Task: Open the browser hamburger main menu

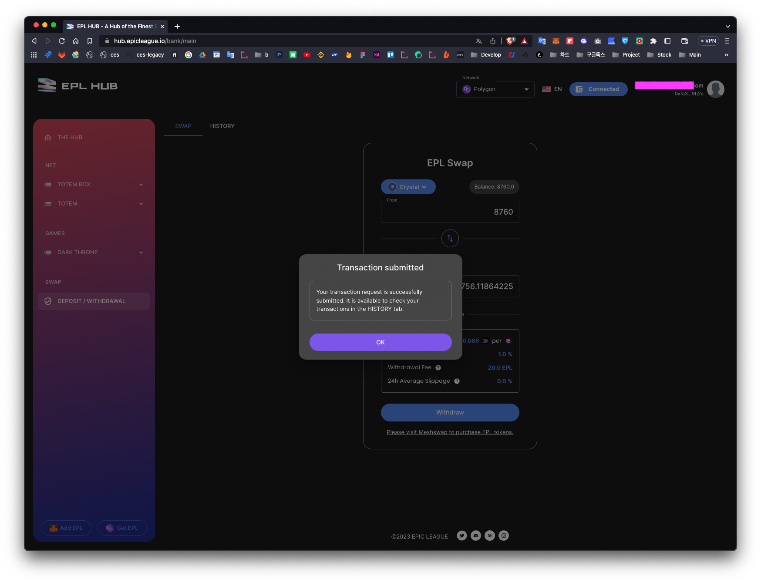Action: [727, 41]
